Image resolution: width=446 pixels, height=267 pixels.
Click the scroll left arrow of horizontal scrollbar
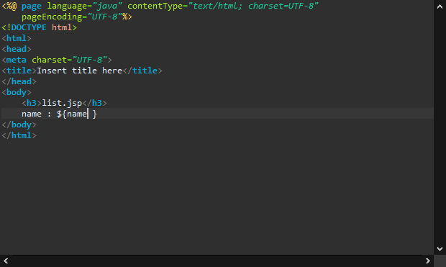tap(6, 261)
